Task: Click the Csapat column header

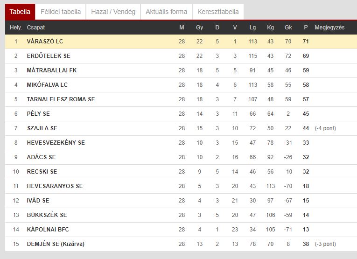Action: [36, 28]
